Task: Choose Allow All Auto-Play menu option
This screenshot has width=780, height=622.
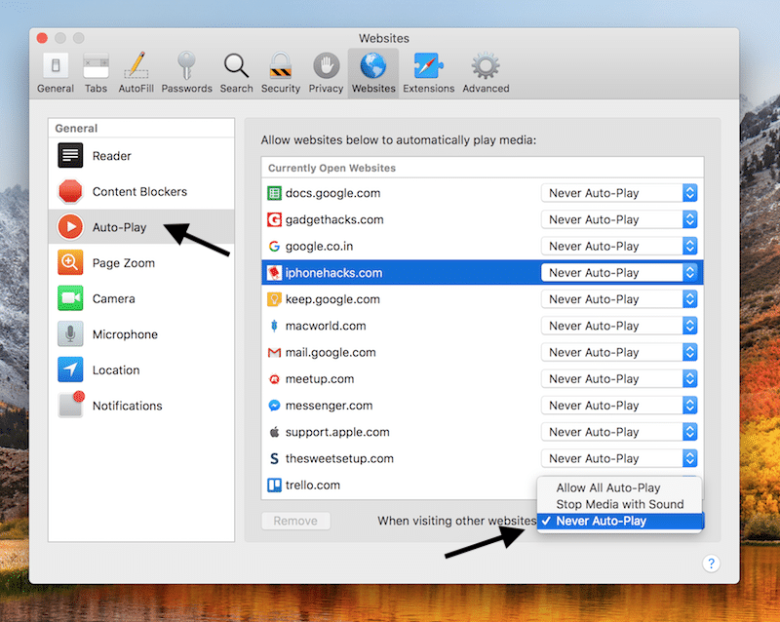Action: (608, 487)
